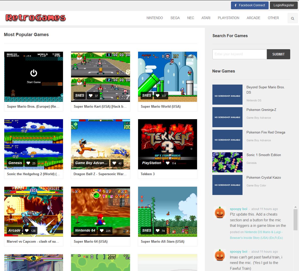The width and height of the screenshot is (299, 271).
Task: Click heart icon on Tekken 3 card
Action: 168,163
